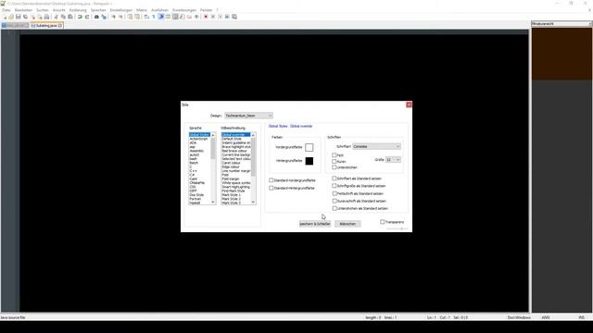
Task: Pick the Vordergrundfarbe color swatch
Action: point(309,147)
